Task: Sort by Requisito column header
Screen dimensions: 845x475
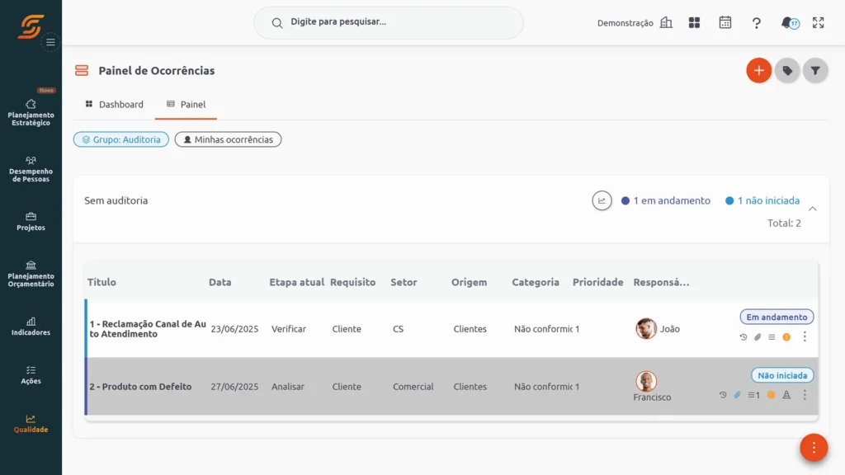Action: pyautogui.click(x=352, y=282)
